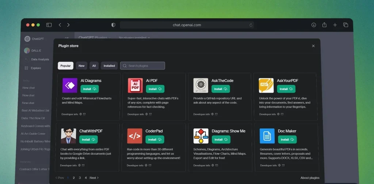Image resolution: width=374 pixels, height=184 pixels.
Task: Reload the chat.openai.com page
Action: (251, 25)
